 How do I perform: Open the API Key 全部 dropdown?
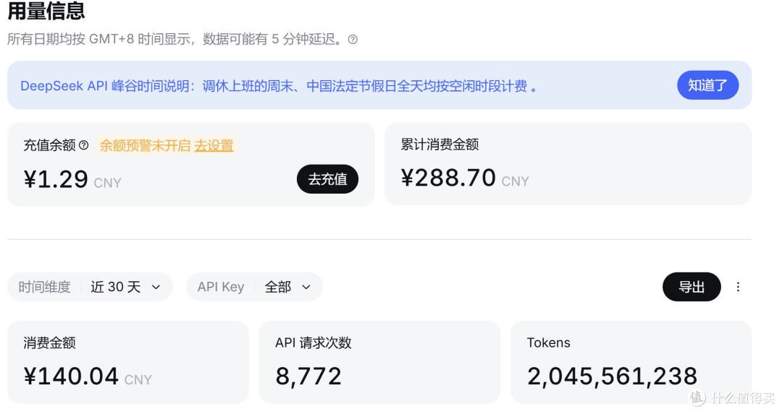[x=254, y=287]
